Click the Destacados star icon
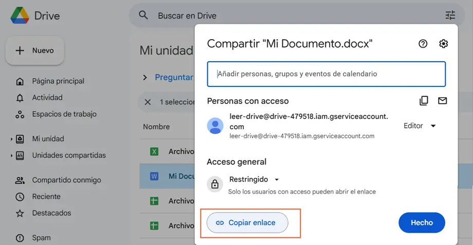 click(x=20, y=213)
